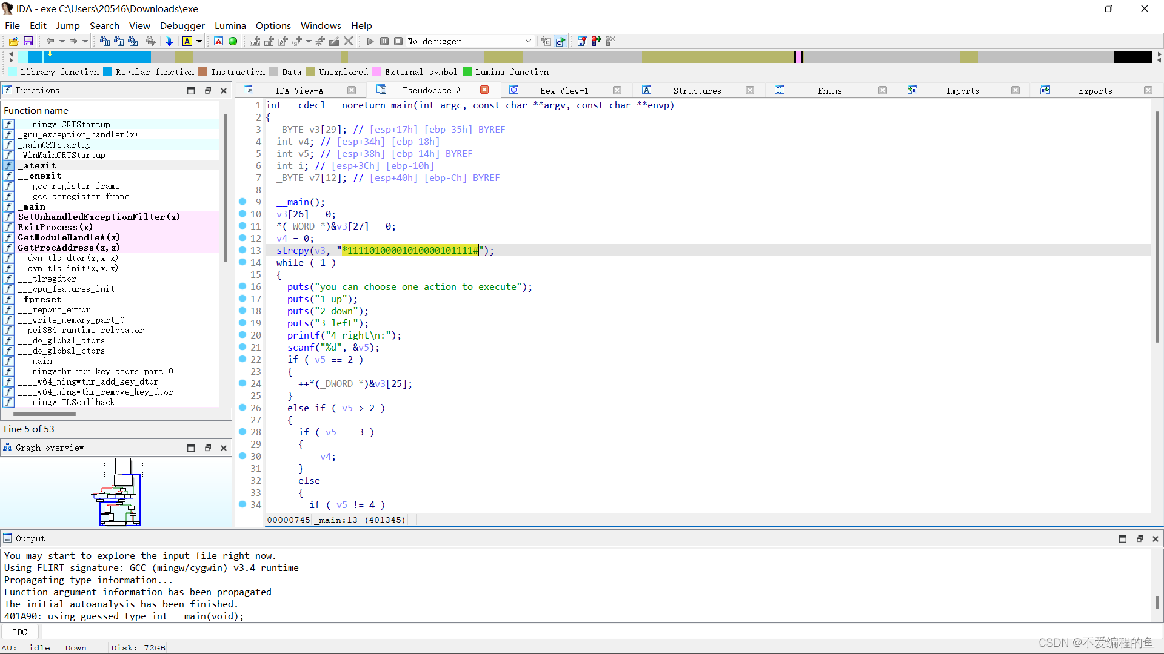Open the No debugger dropdown
Screen dimensions: 1164x654
pyautogui.click(x=528, y=41)
